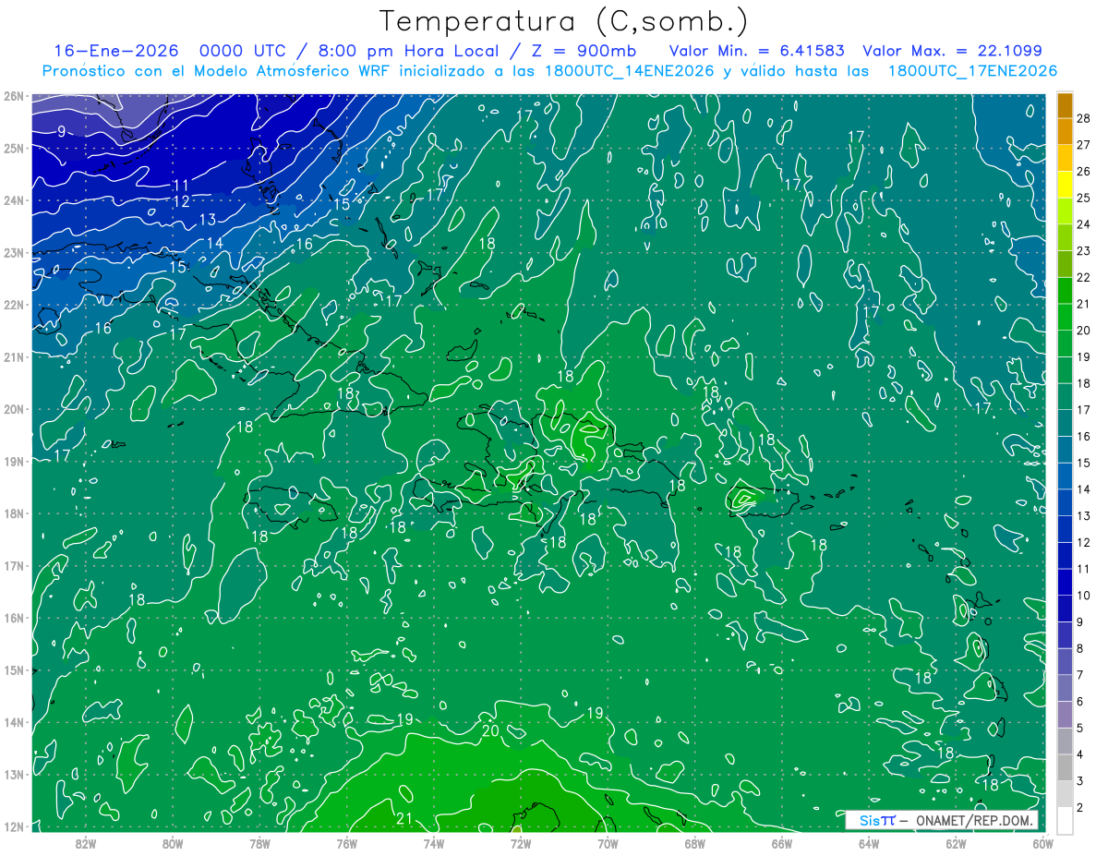Click the "66W" longitude axis label
1108x856 pixels.
782,843
